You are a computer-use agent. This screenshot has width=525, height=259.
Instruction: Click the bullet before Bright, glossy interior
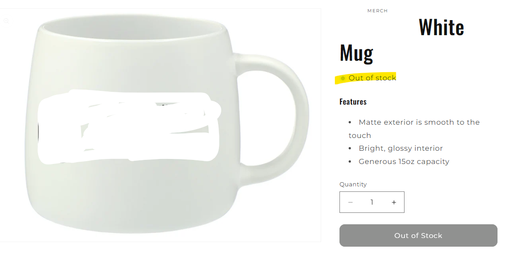pyautogui.click(x=350, y=148)
